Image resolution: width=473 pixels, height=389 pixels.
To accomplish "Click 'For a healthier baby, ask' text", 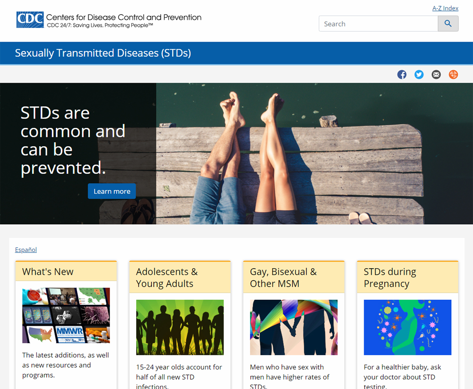I will coord(402,367).
